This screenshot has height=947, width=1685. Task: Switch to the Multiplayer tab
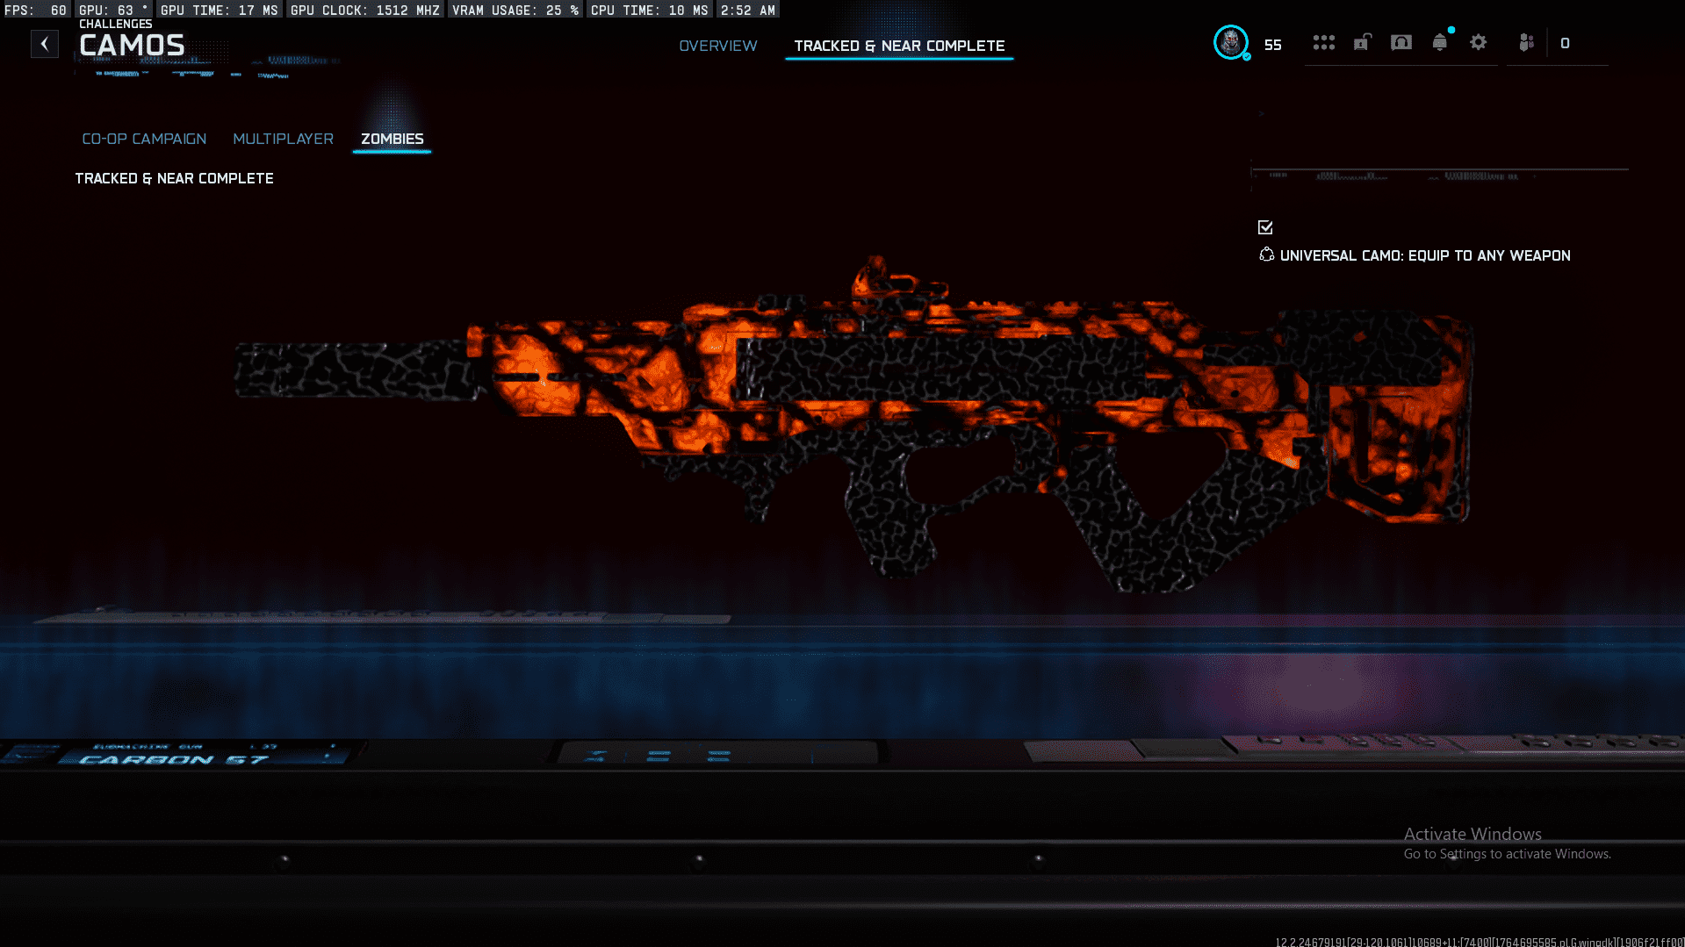[x=283, y=139]
